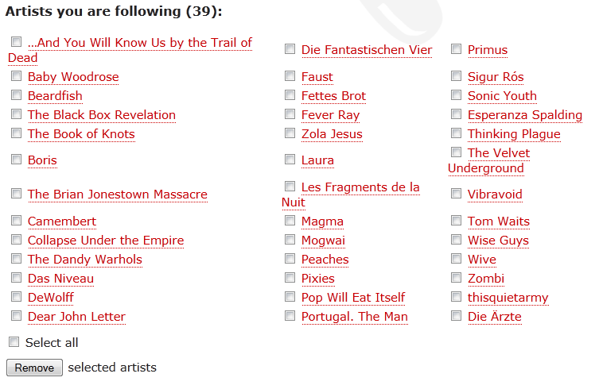Tick the Tom Waits checkbox

click(456, 221)
